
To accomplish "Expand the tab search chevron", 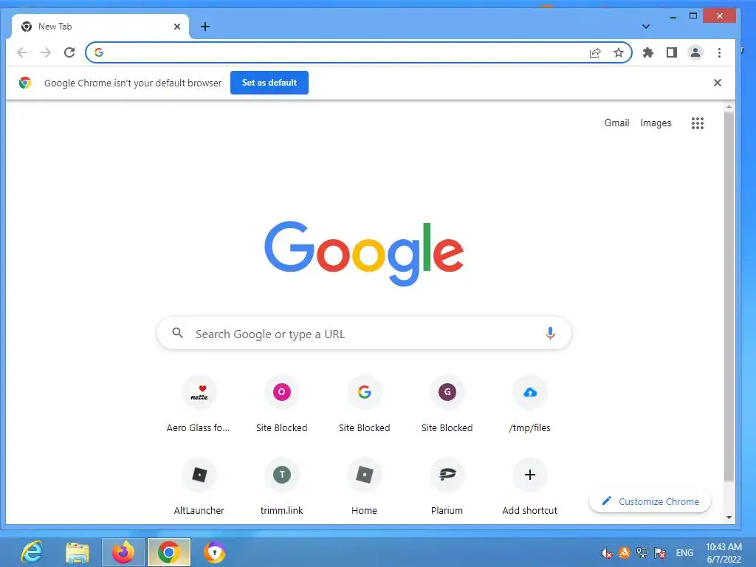I will click(x=645, y=27).
